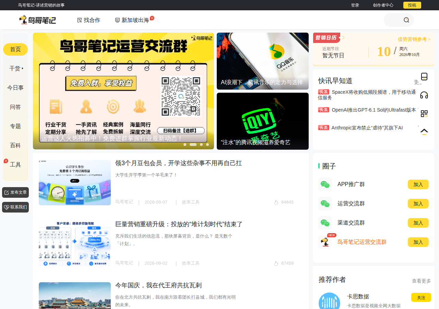
Task: Open the QR code floating icon
Action: pyautogui.click(x=424, y=114)
